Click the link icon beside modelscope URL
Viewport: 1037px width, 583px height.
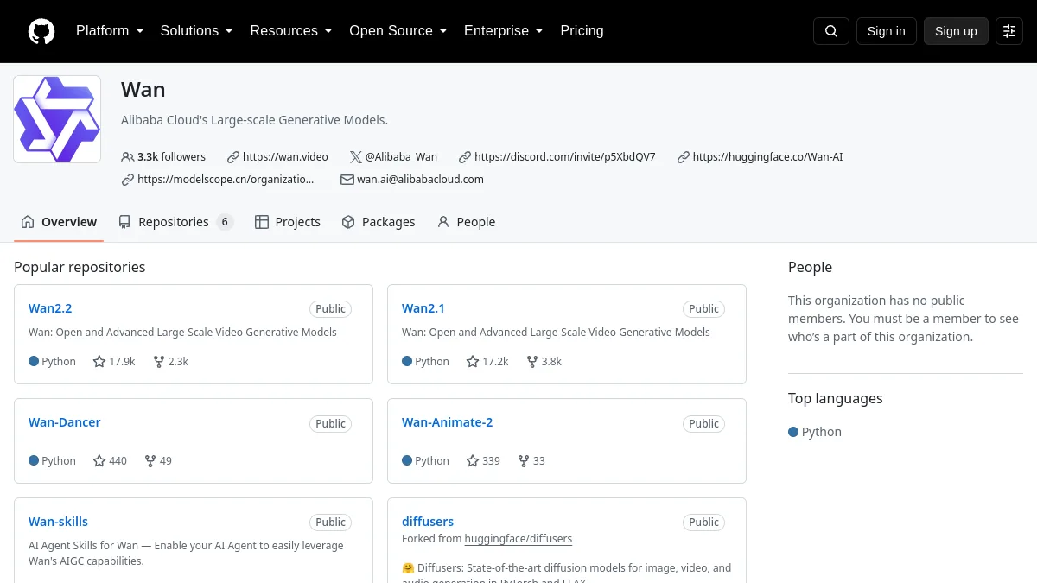pyautogui.click(x=128, y=180)
